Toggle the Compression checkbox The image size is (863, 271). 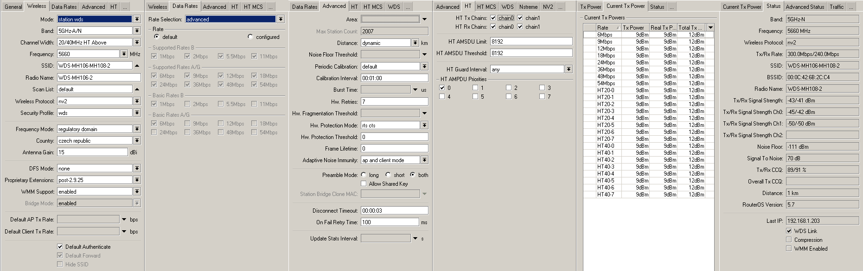point(789,239)
